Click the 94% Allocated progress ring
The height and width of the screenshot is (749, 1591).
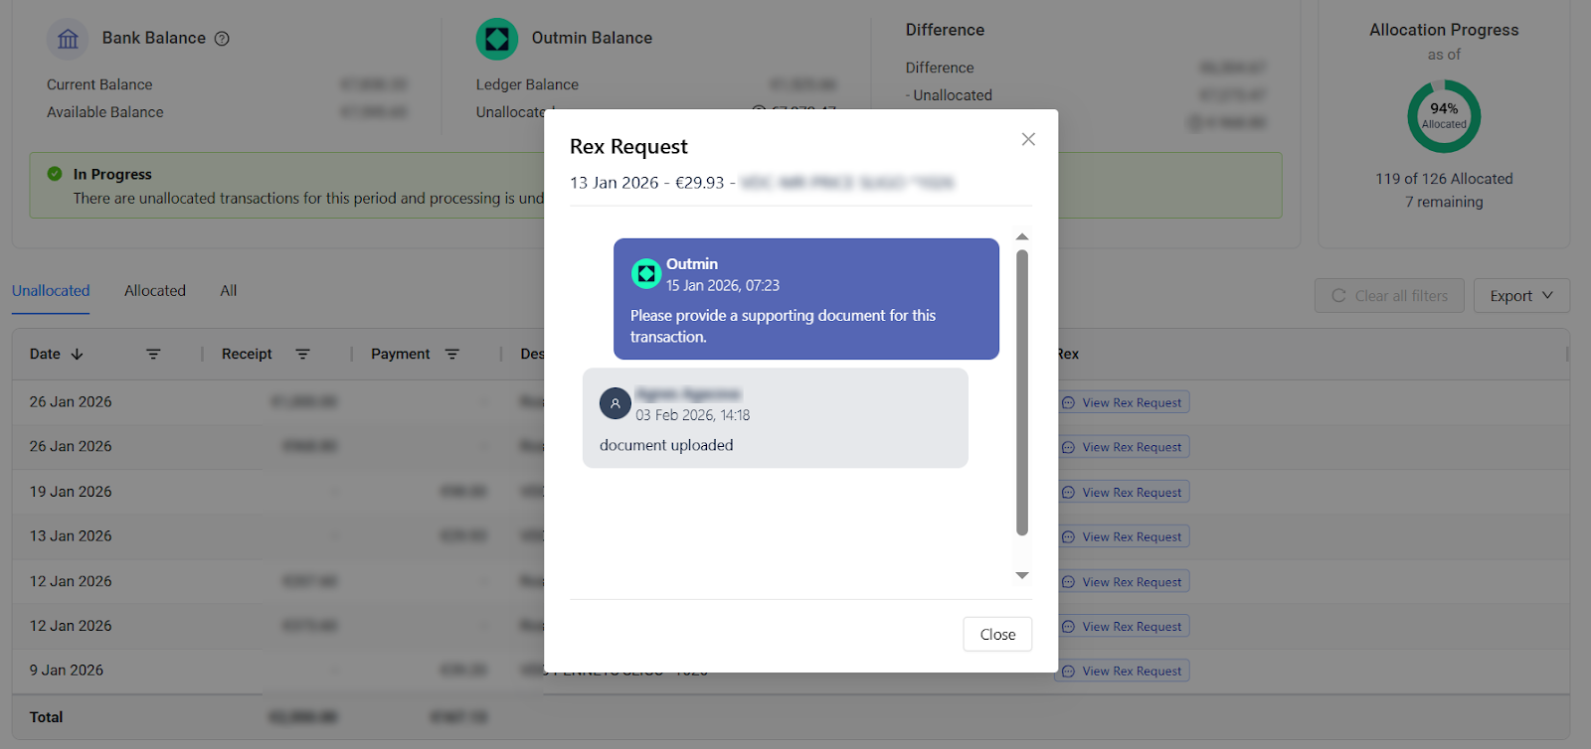click(1444, 116)
